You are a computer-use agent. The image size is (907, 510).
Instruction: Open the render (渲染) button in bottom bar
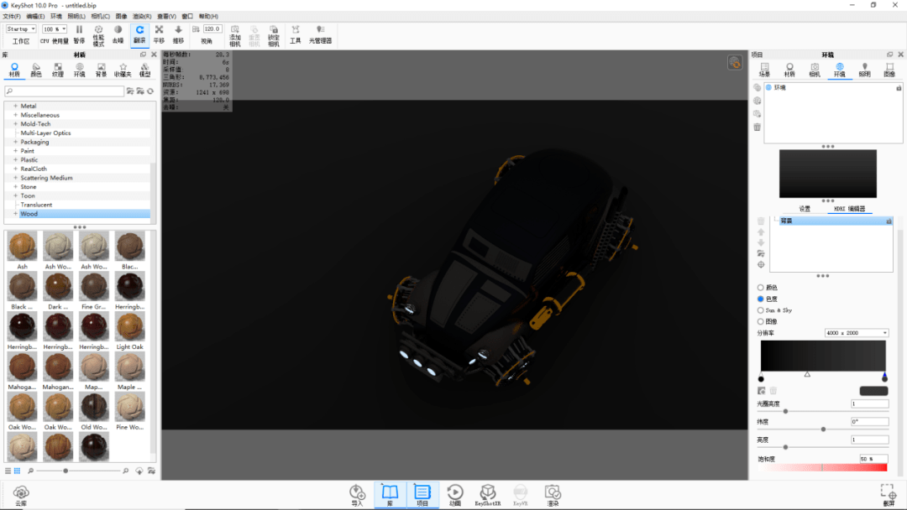(x=552, y=493)
